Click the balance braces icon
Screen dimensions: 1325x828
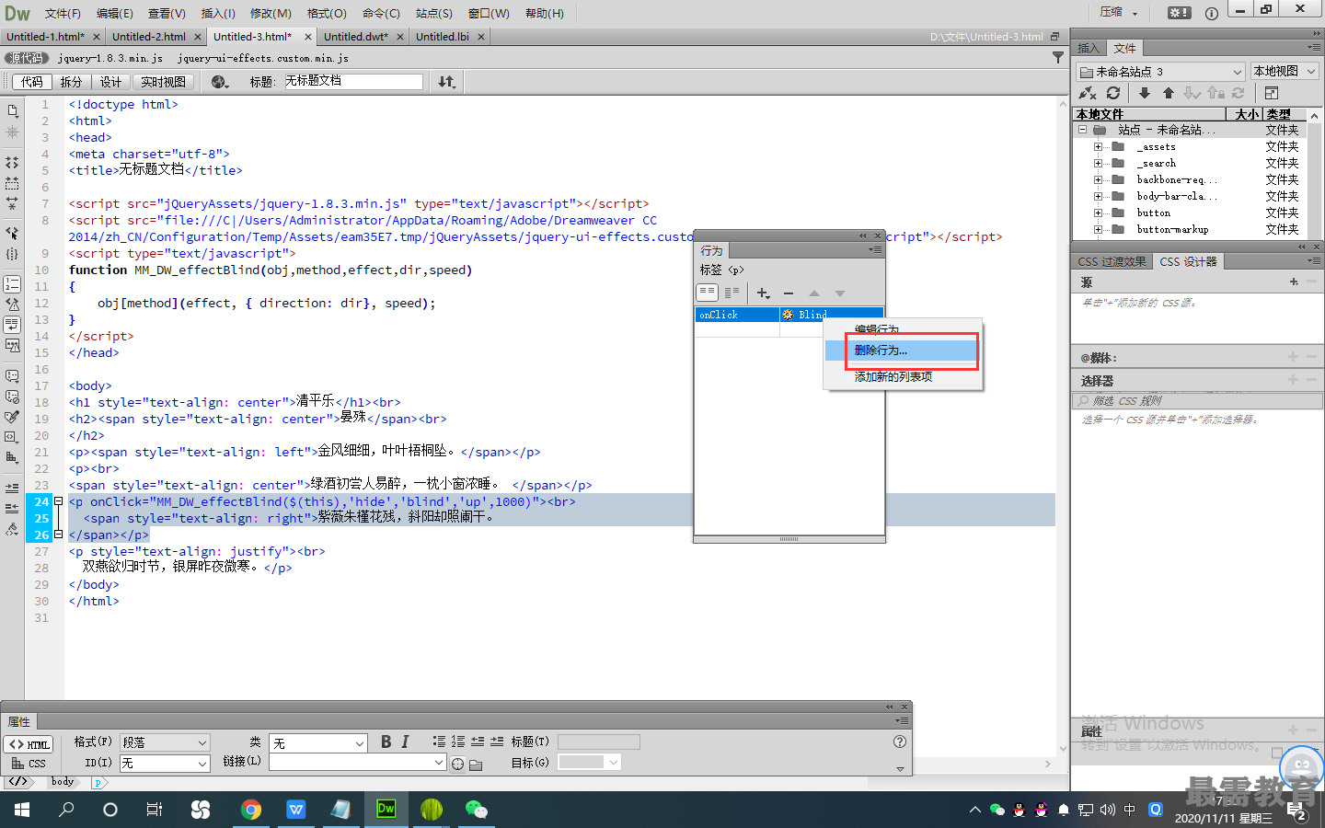click(12, 254)
